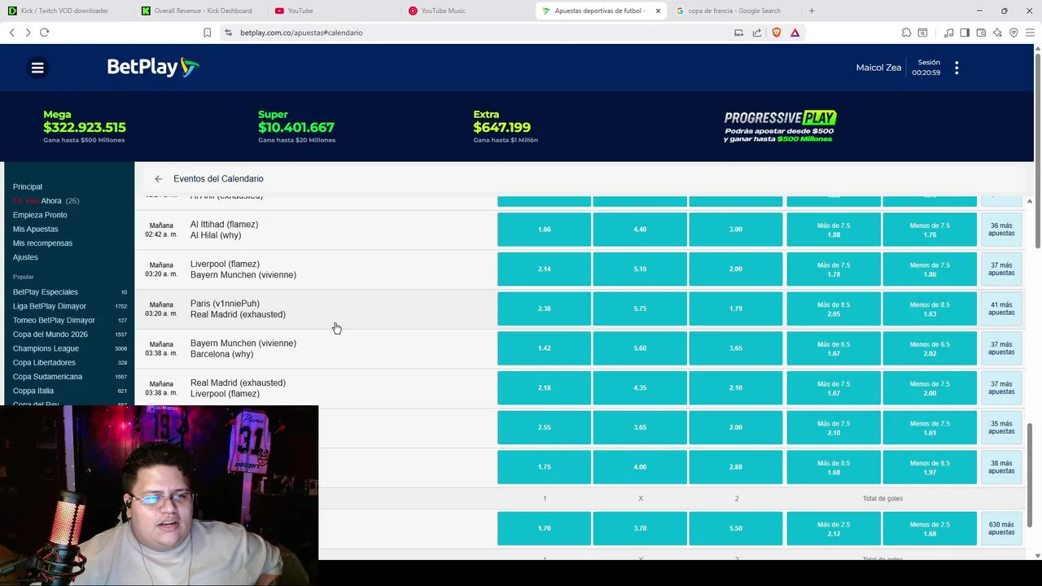Bet on Real Madrid win at 1.79
Screen dimensions: 1042x586
coord(736,308)
